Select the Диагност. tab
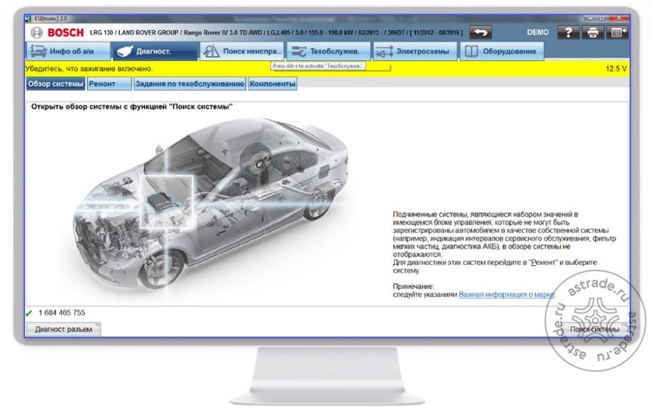Viewport: 654px width, 413px height. [x=155, y=51]
